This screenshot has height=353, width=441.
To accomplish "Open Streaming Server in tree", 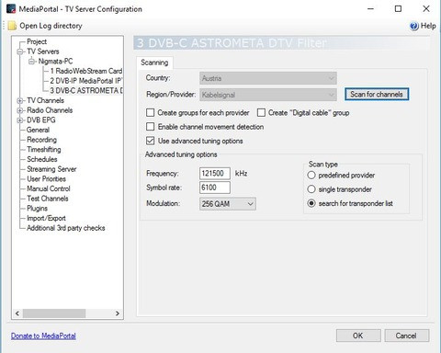I will click(x=51, y=169).
